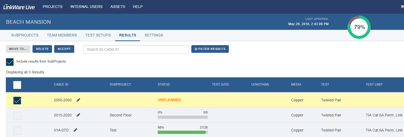Focus the Search by Cable ID field
Image resolution: width=404 pixels, height=137 pixels.
point(136,49)
